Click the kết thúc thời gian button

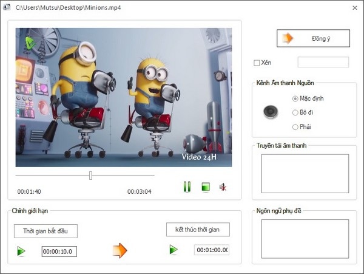point(198,230)
